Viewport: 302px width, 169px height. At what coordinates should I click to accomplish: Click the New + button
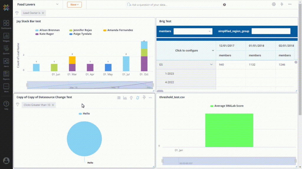click(74, 5)
